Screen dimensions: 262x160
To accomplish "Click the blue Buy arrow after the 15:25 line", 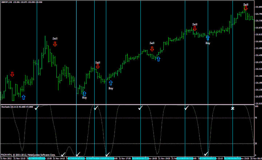I will pos(84,94).
